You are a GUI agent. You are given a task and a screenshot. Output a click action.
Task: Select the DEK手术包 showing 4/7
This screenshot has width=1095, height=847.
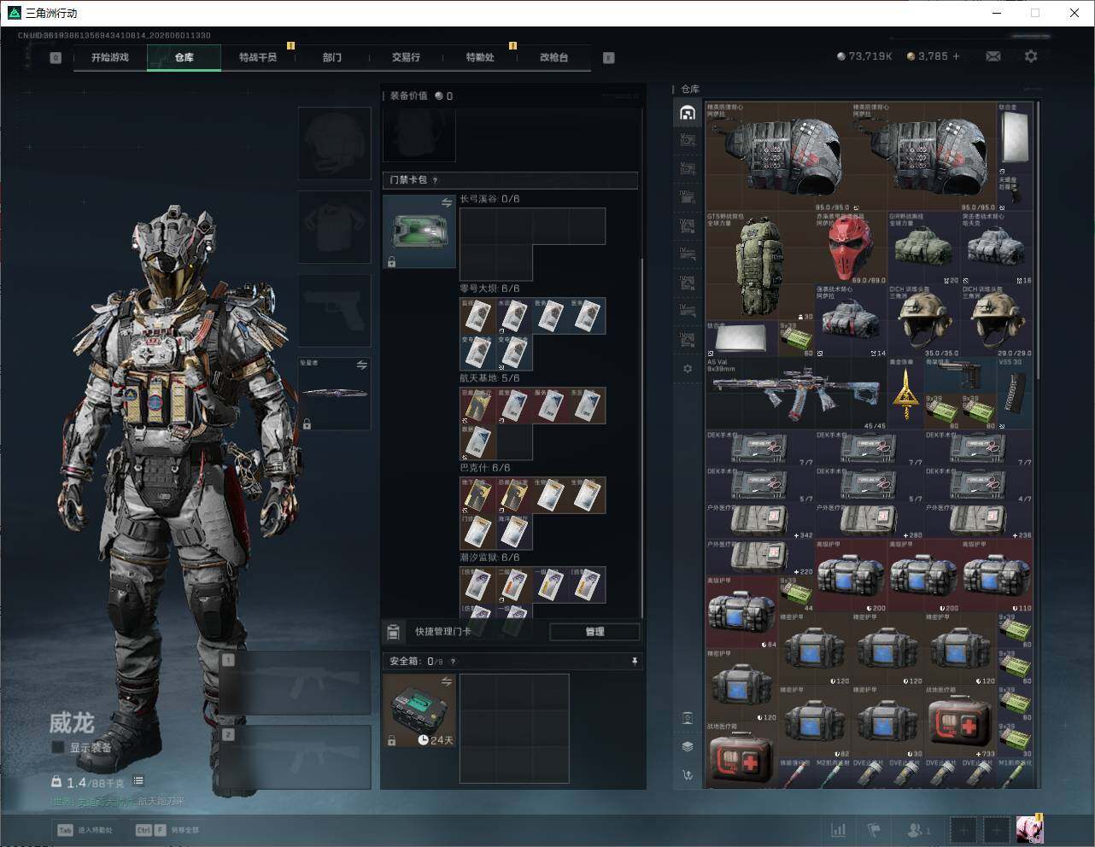tap(978, 485)
